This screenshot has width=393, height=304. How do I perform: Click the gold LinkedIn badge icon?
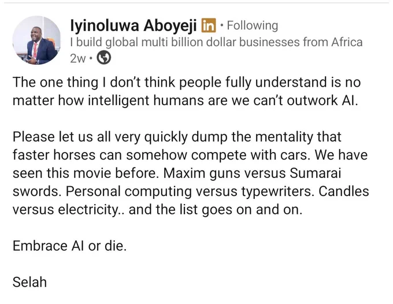209,25
